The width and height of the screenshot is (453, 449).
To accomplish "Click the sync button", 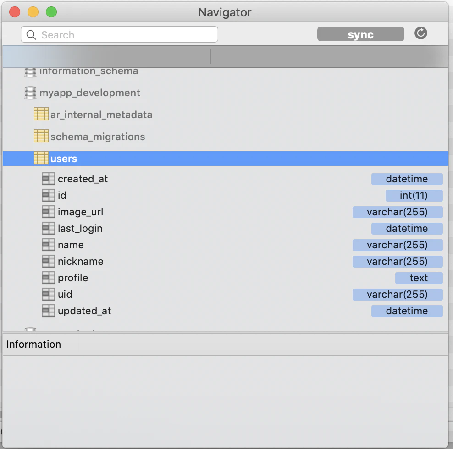I will 360,34.
